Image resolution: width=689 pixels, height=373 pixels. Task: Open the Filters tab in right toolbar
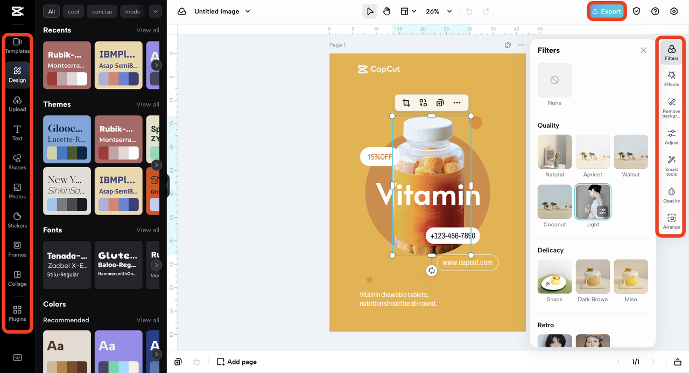pos(671,52)
